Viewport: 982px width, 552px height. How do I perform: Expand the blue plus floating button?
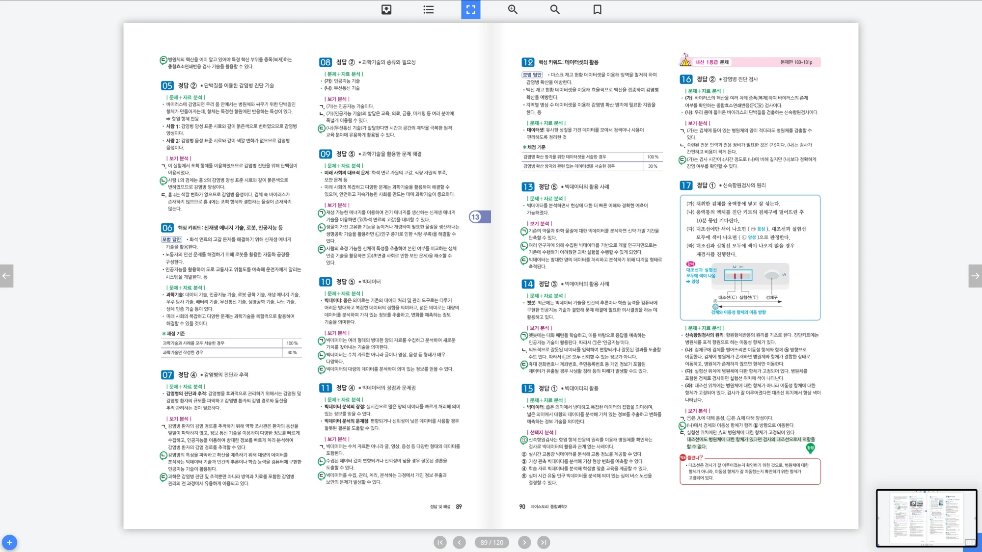(9, 542)
